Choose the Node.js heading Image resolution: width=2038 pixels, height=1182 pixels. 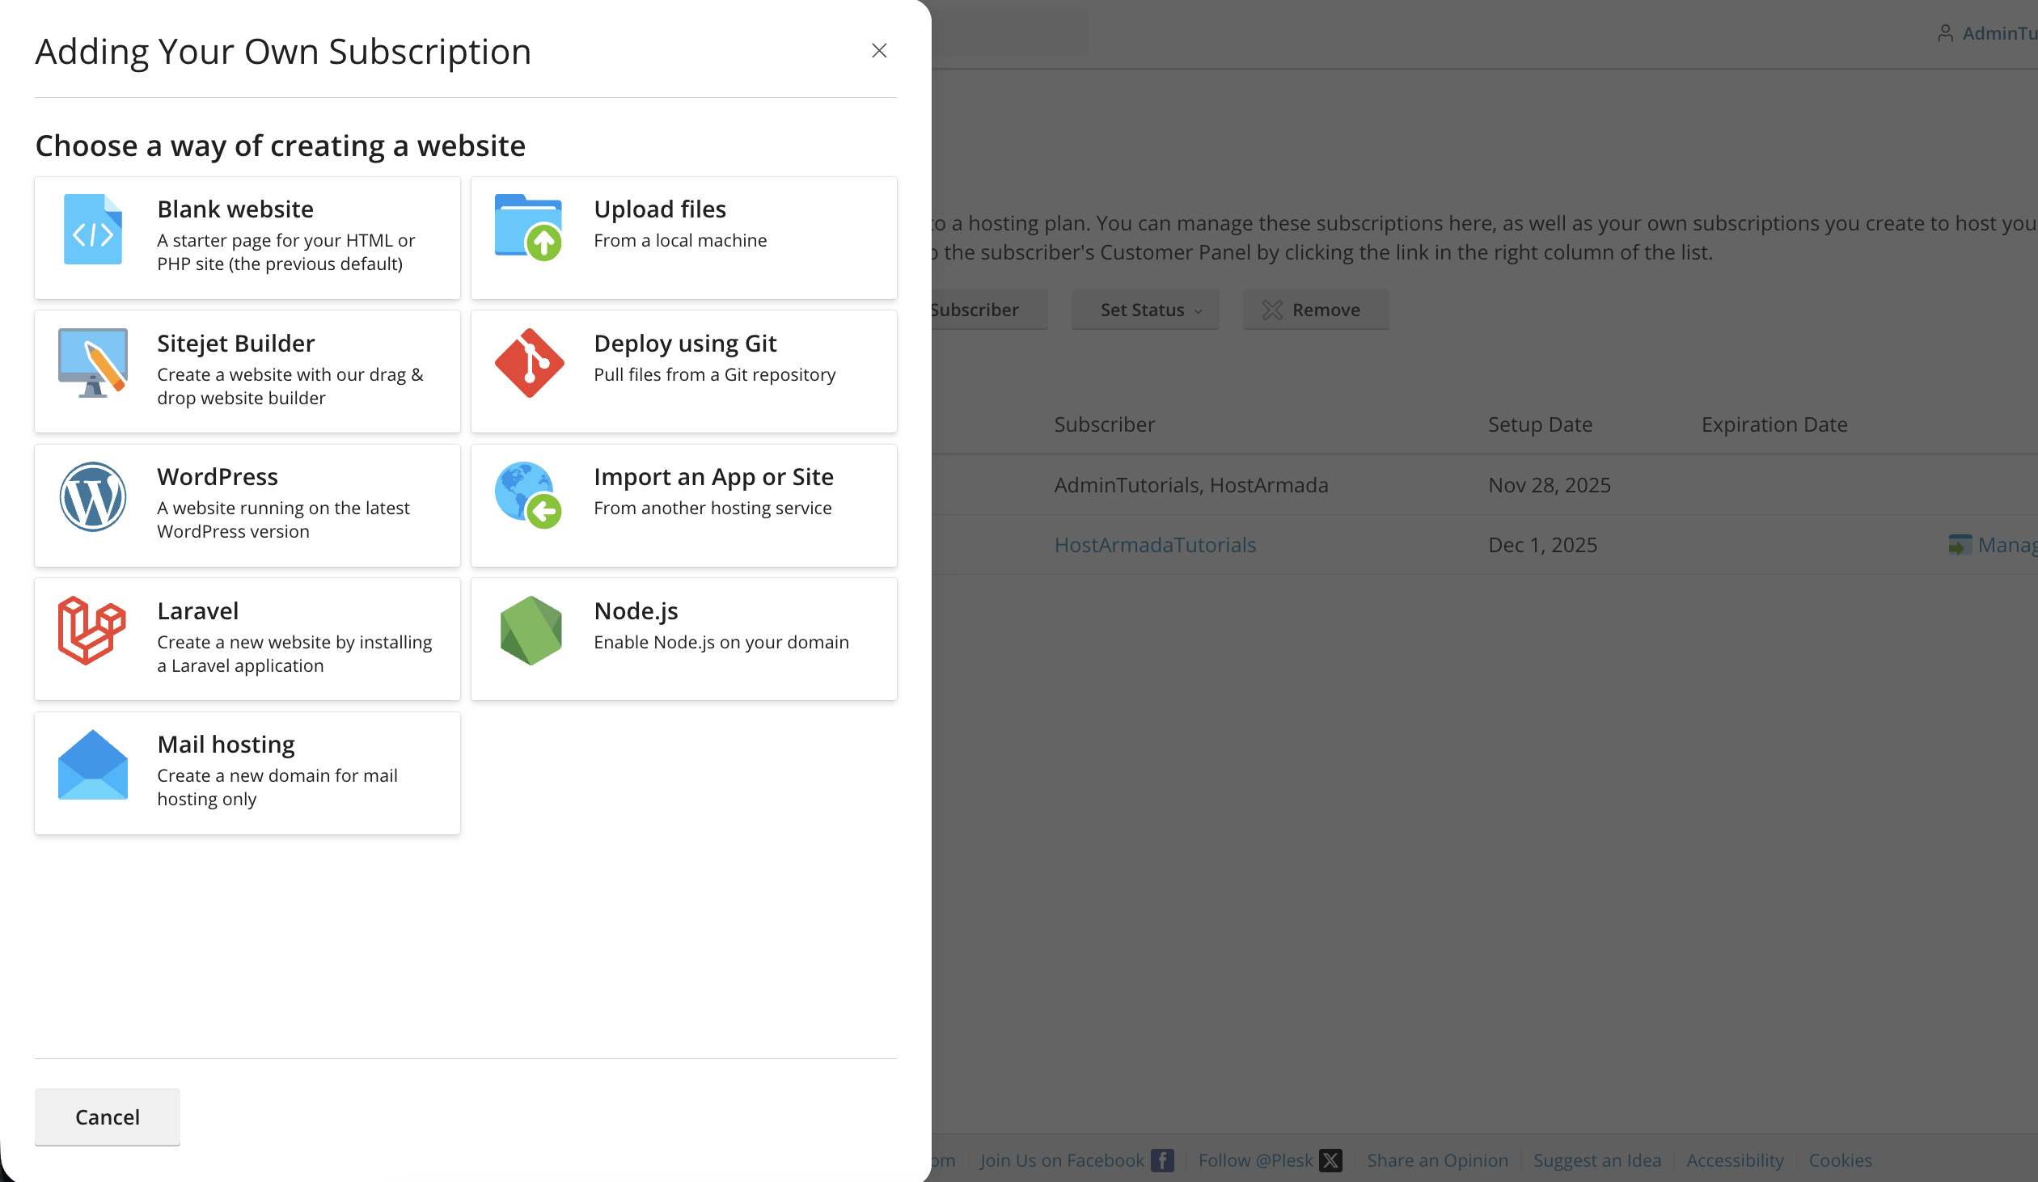[x=636, y=610]
